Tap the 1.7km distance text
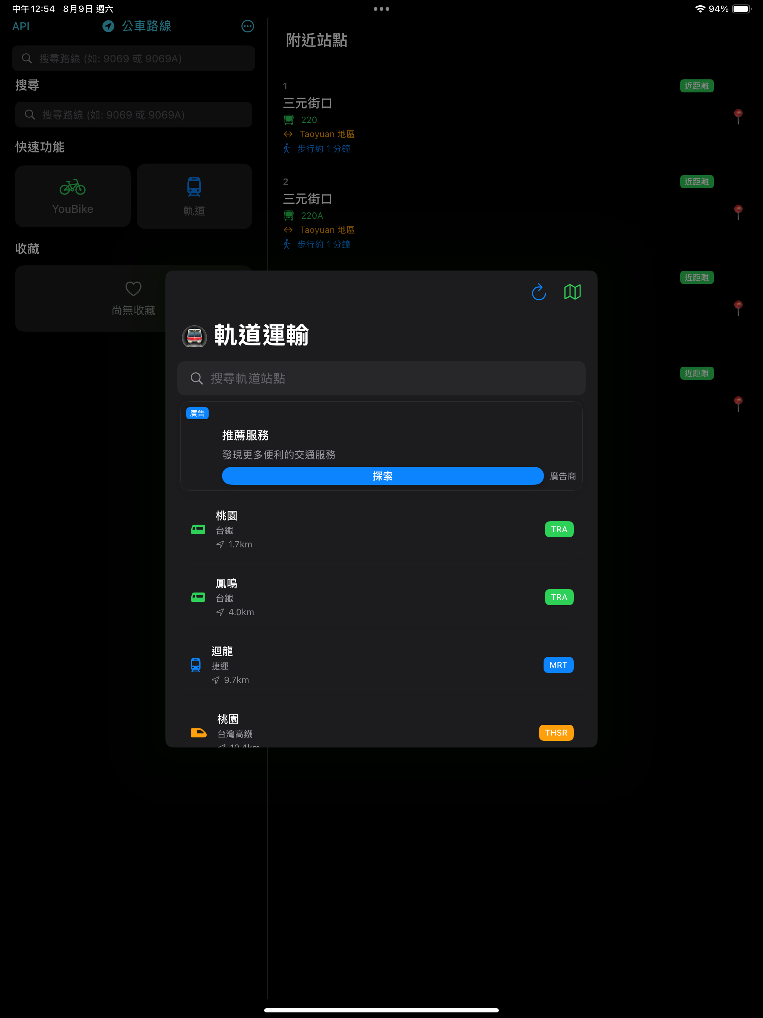Screen dimensions: 763x1018 (x=240, y=544)
